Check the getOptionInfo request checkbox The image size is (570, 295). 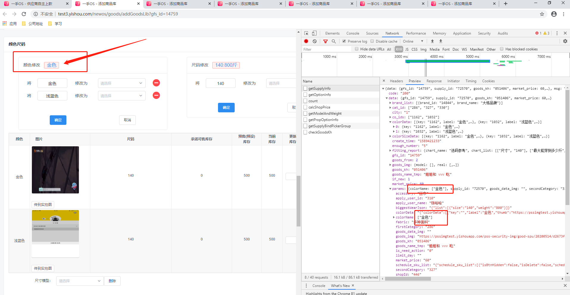coord(305,94)
